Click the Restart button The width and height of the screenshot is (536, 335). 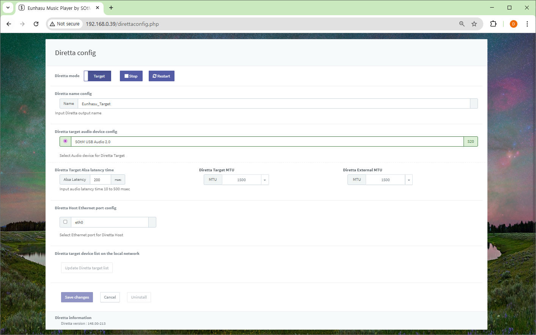tap(161, 76)
